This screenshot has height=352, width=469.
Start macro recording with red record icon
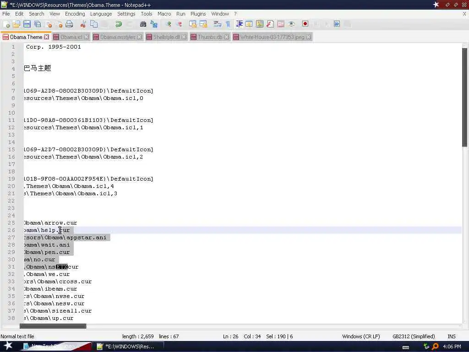coord(305,24)
